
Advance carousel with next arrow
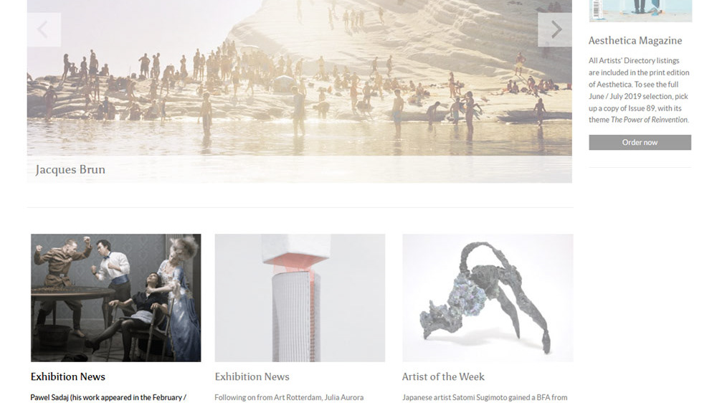point(555,29)
